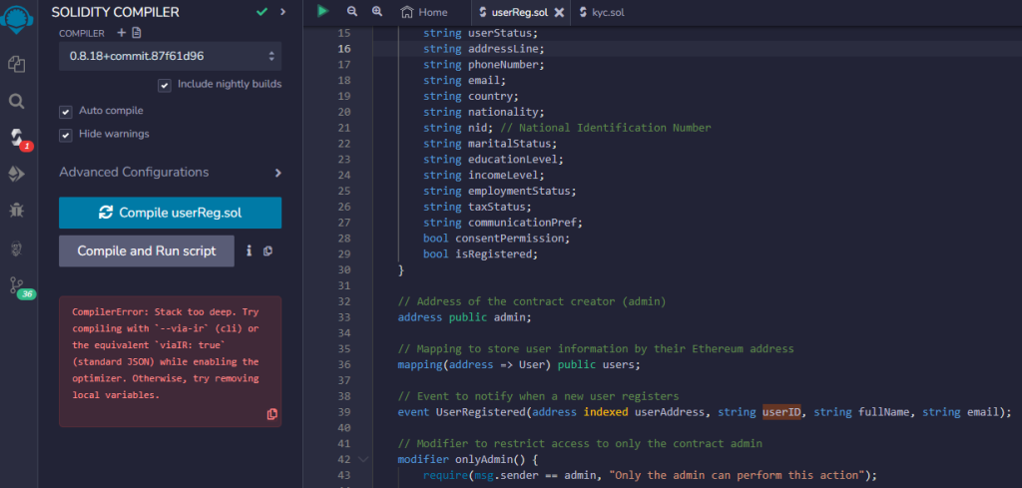Click line number 16 in the gutter

coord(344,49)
